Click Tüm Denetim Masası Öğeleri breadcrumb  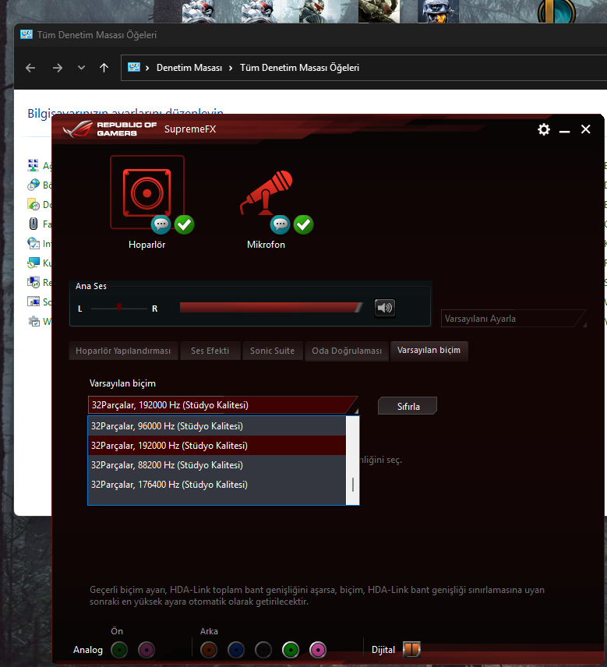coord(299,68)
